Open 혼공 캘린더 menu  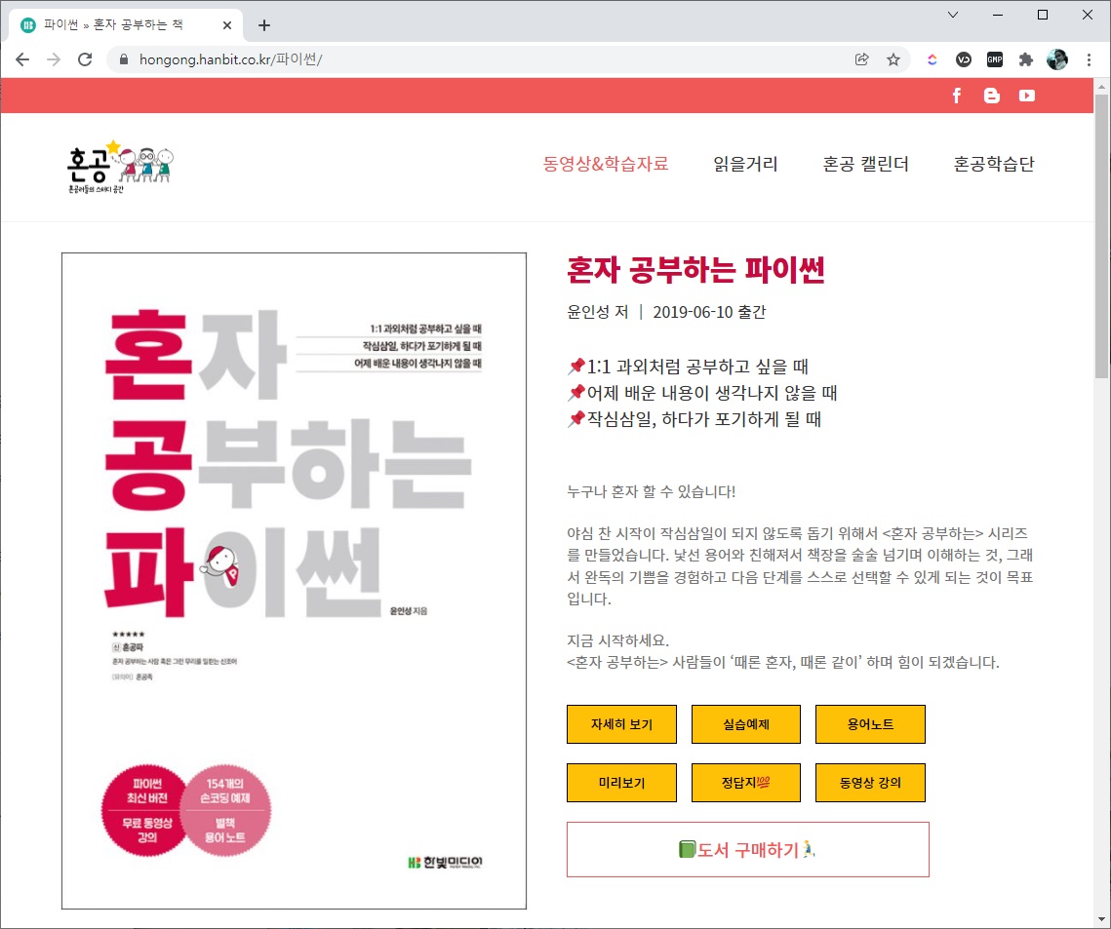(865, 165)
